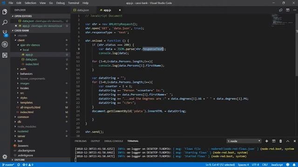Open the Terminal menu
Image resolution: width=298 pixels, height=167 pixels.
click(x=74, y=3)
